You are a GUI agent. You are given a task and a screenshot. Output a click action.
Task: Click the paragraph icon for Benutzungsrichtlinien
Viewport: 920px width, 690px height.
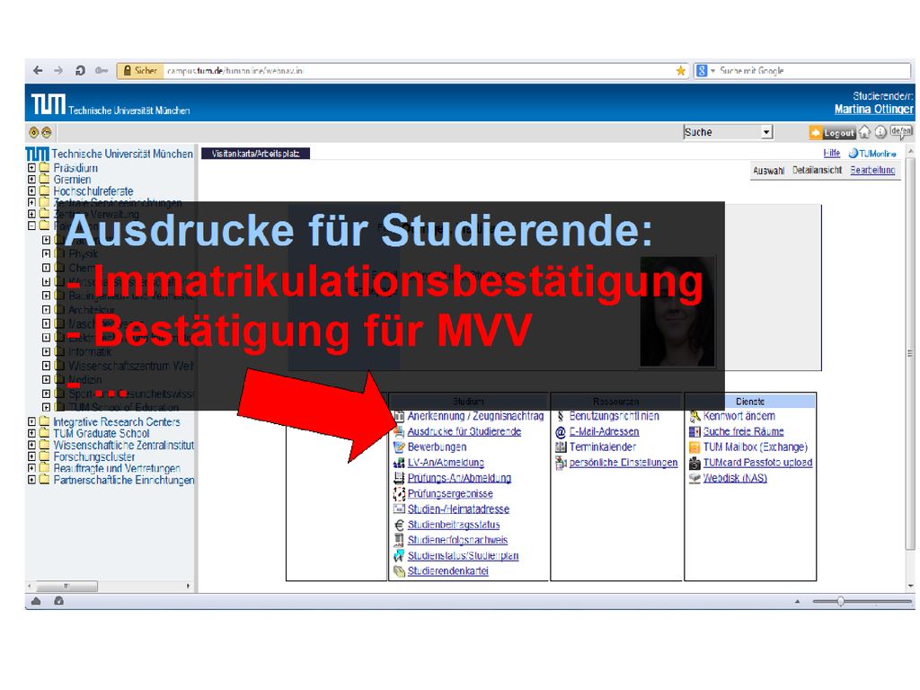(561, 416)
